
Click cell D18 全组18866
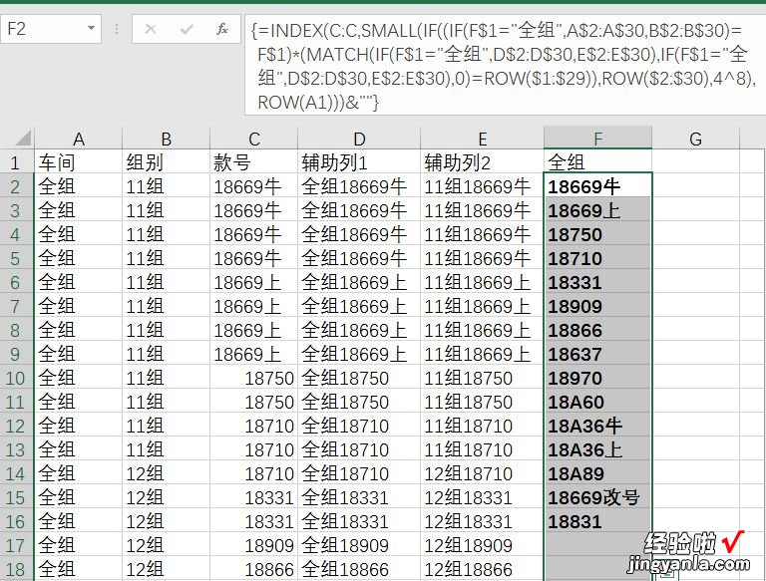pyautogui.click(x=359, y=569)
